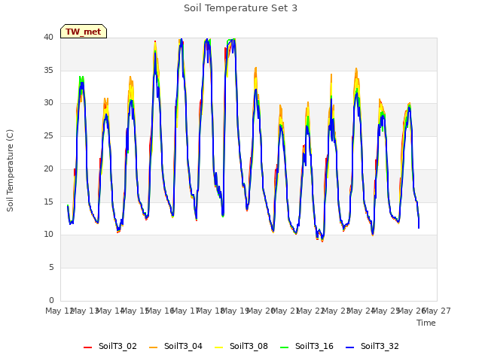482x361 pixels.
Task: Click the y-axis tick value 25
Action: coord(48,135)
